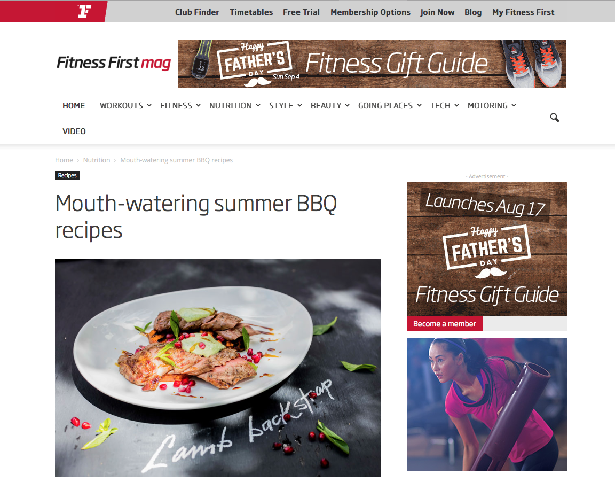Screen dimensions: 615x482
Task: Expand the Tech menu chevron
Action: [456, 106]
